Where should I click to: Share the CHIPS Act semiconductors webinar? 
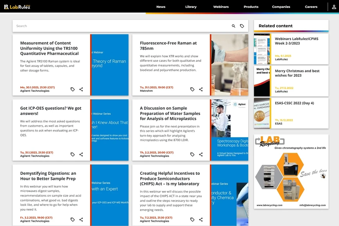[201, 219]
